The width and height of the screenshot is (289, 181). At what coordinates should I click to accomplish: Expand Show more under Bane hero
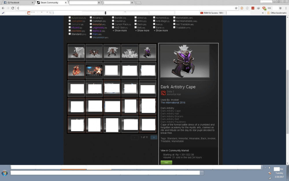(161, 31)
